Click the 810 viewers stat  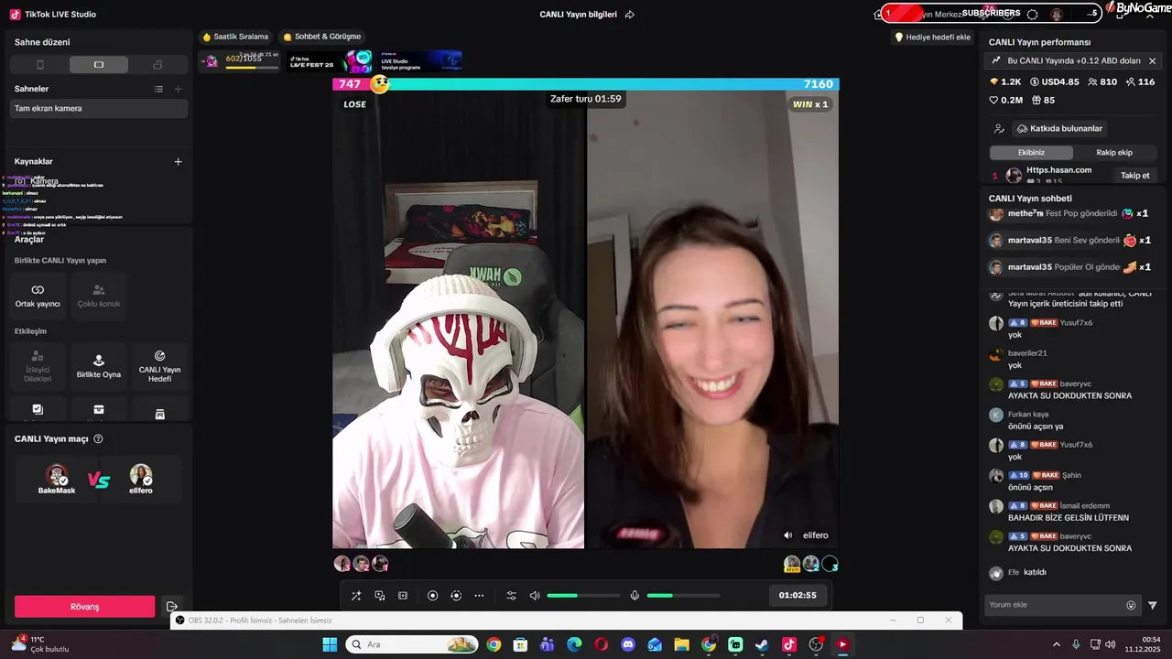coord(1101,82)
